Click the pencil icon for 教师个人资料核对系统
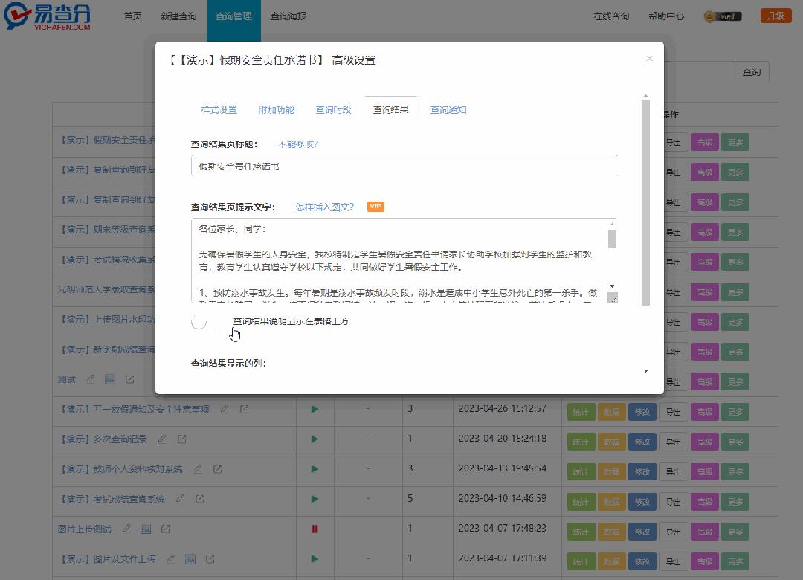 tap(198, 469)
